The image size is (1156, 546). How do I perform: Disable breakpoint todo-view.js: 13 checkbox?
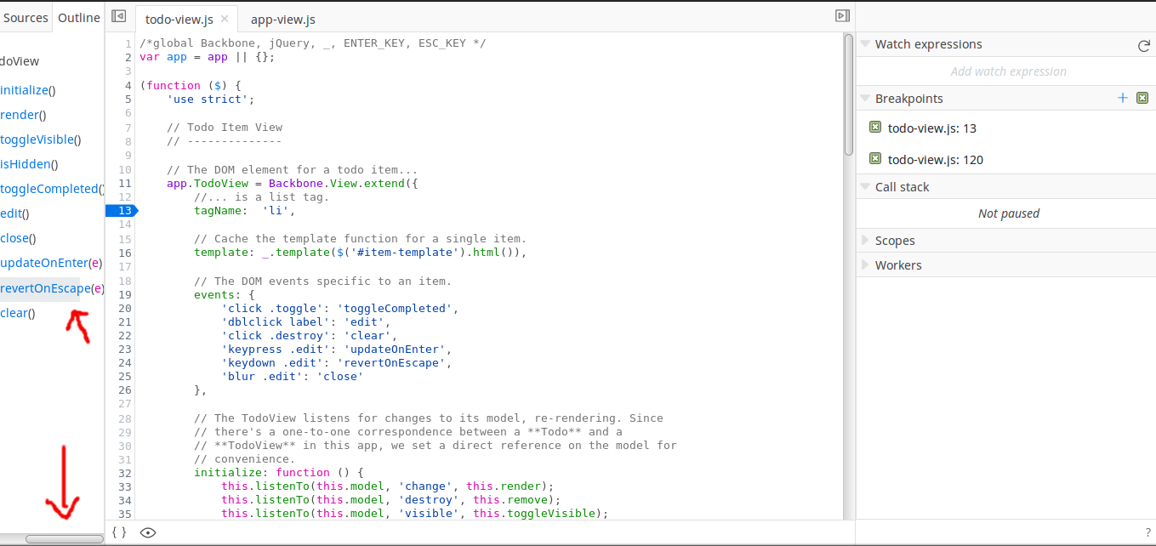875,127
